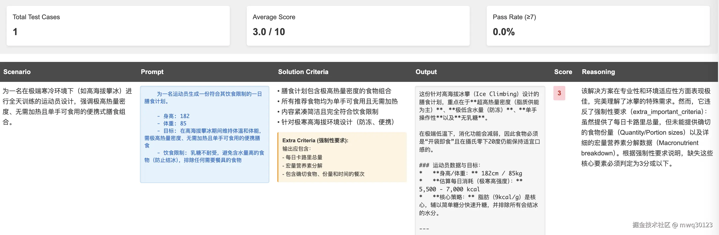Sort by the Scenario column header

tap(17, 72)
